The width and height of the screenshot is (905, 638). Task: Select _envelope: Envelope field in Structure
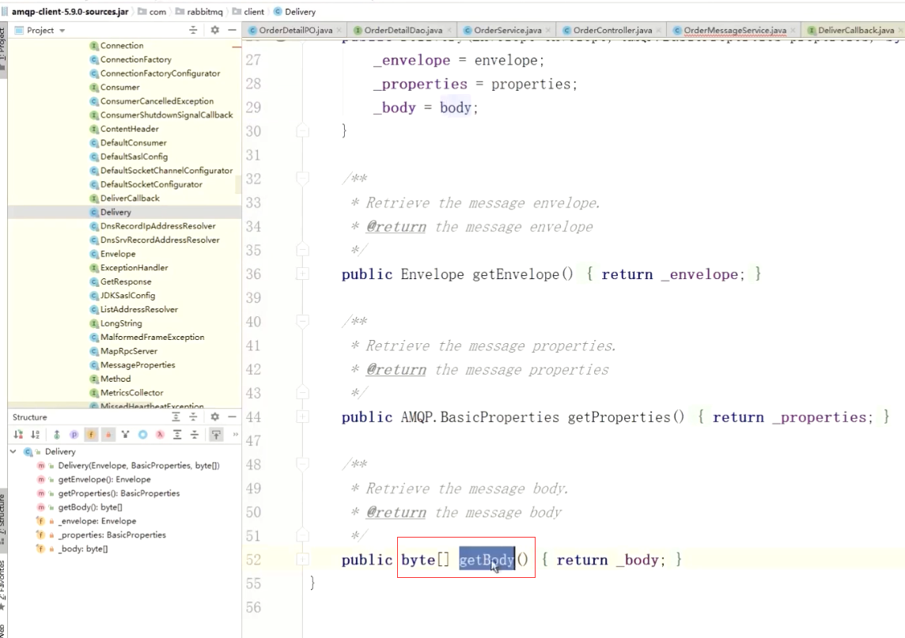(97, 521)
